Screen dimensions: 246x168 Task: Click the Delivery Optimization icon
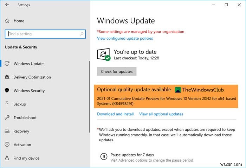7,77
